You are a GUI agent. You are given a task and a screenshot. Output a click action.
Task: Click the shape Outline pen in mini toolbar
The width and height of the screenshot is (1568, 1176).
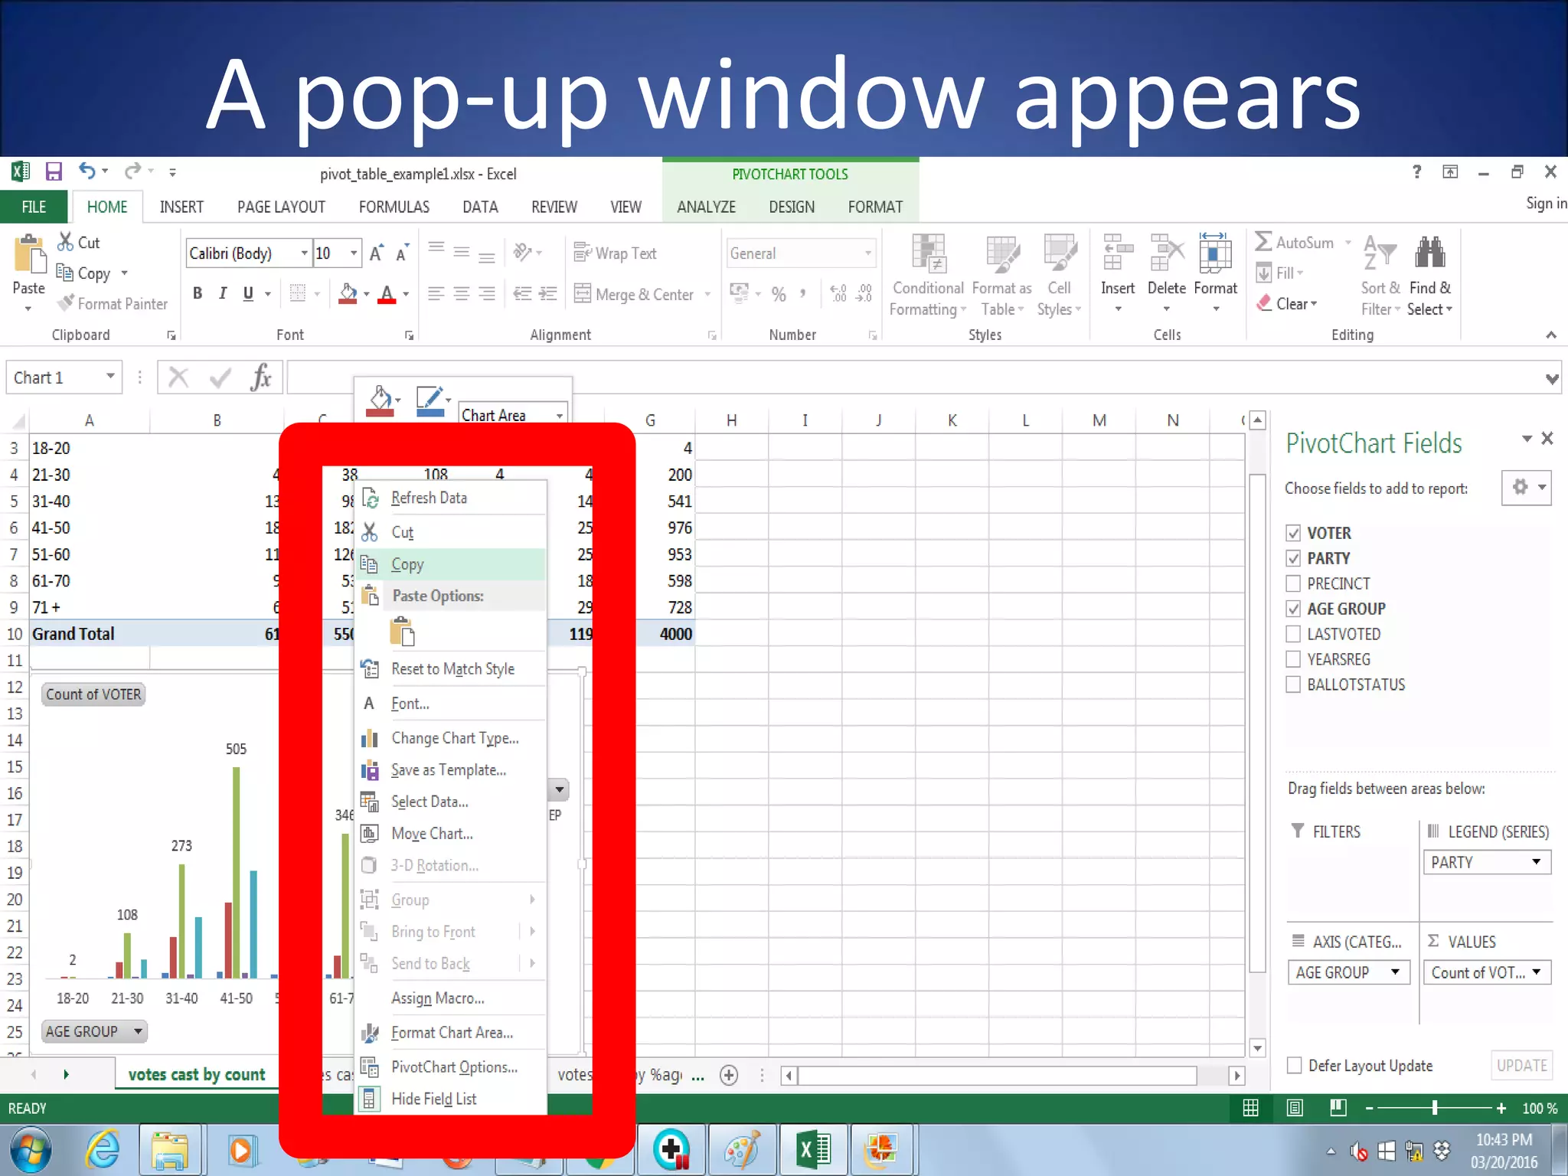click(430, 401)
